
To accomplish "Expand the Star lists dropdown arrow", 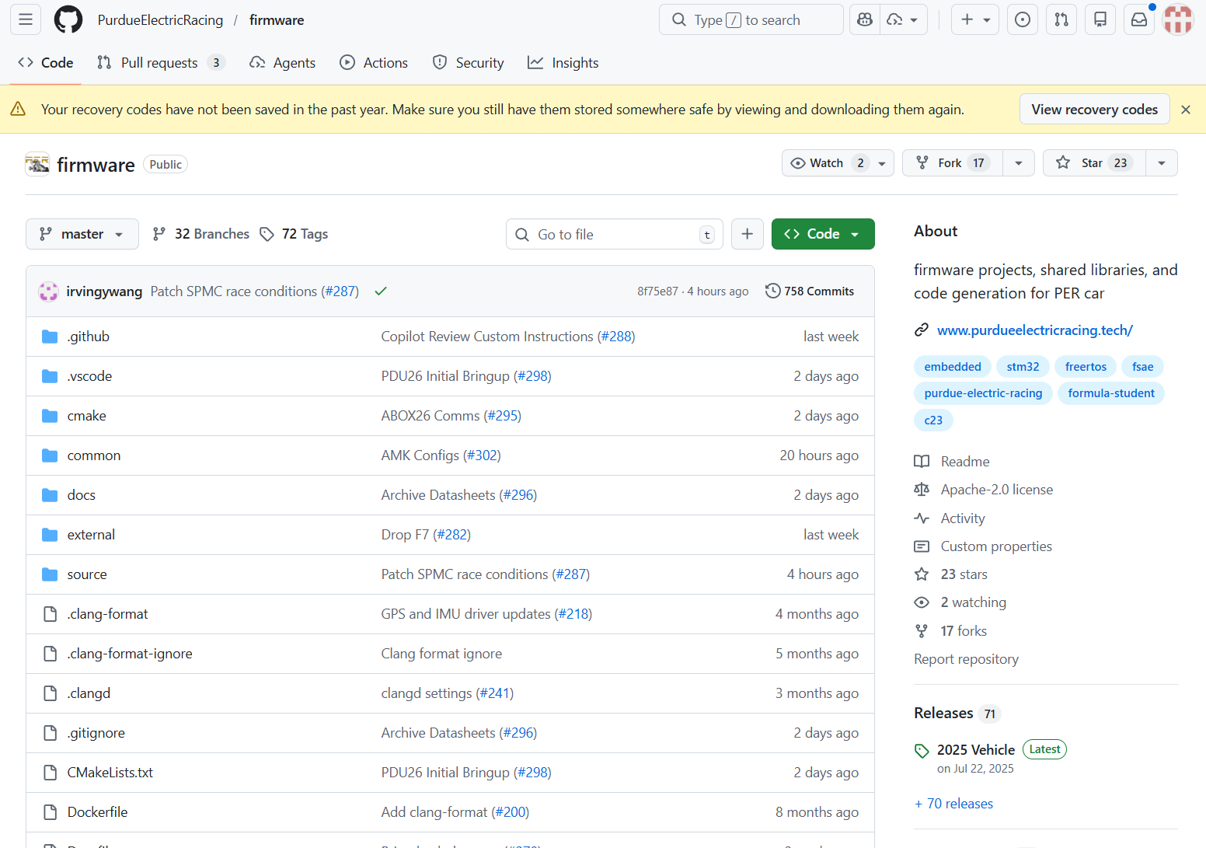I will tap(1161, 163).
